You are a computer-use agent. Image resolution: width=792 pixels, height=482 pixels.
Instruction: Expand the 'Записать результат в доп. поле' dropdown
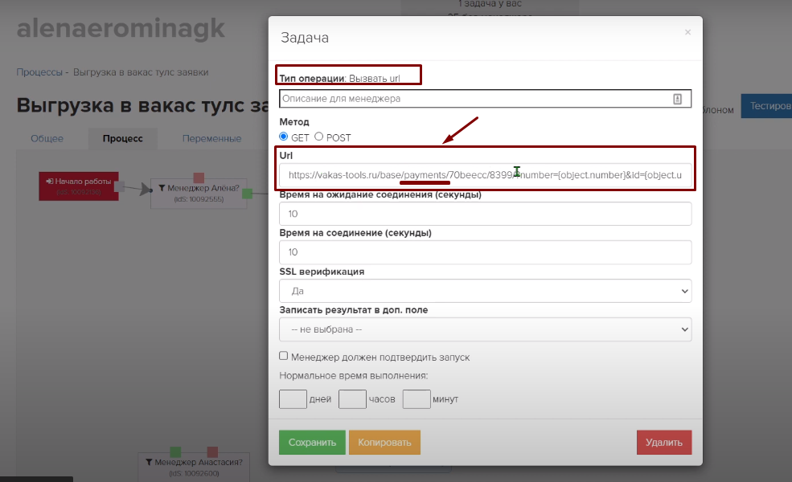click(485, 329)
